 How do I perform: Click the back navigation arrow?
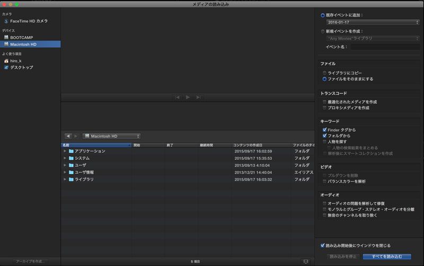coord(68,136)
